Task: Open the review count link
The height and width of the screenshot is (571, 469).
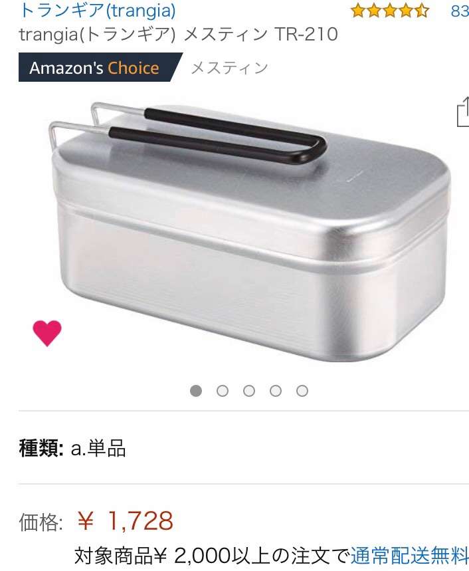Action: point(460,11)
